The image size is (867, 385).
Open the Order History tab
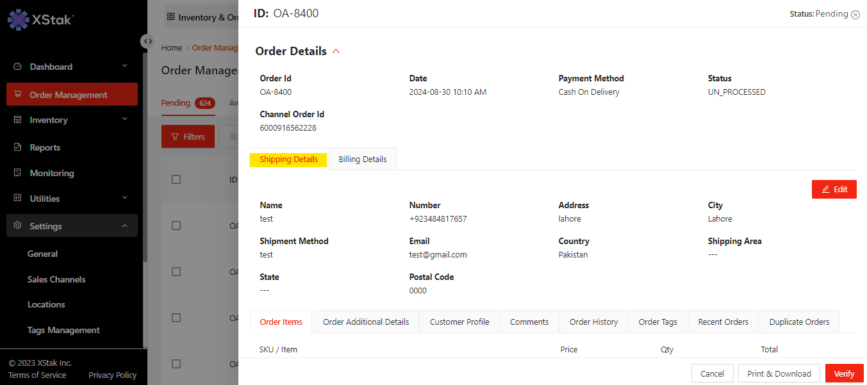click(x=593, y=322)
